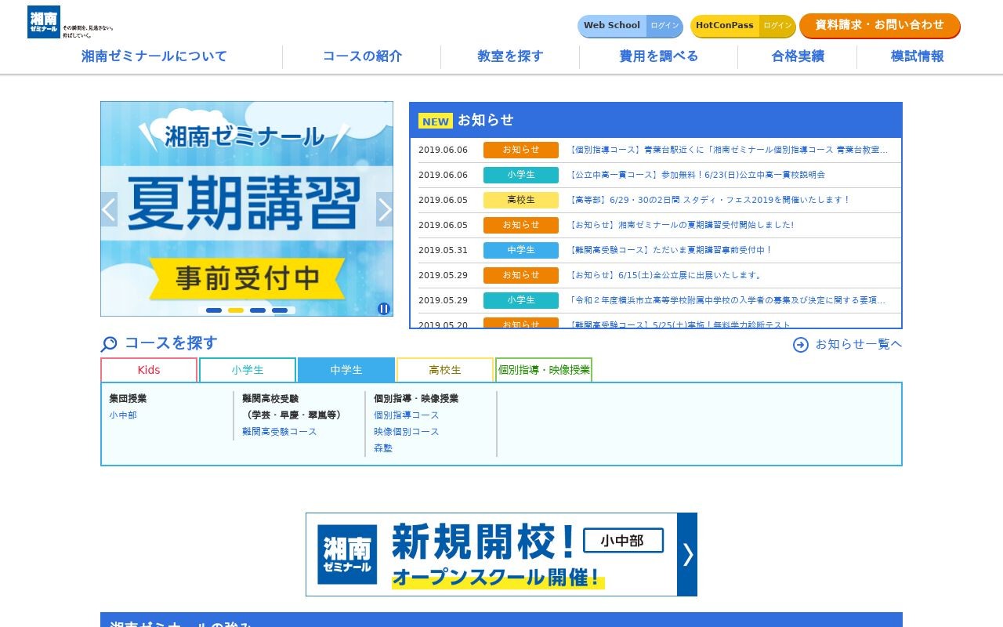
Task: Select the second carousel indicator dot
Action: 236,310
